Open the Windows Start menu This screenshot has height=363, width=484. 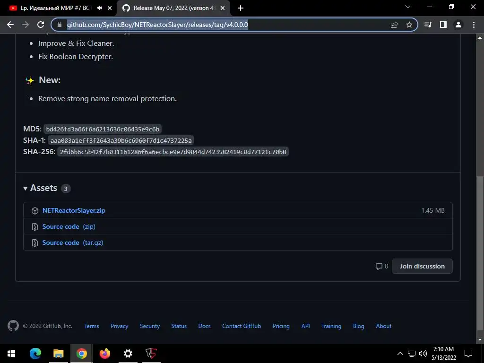[11, 354]
